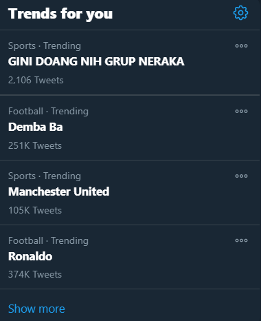Image resolution: width=261 pixels, height=321 pixels.
Task: Click Sports · Trending label above GINI DOANG
Action: pos(45,46)
